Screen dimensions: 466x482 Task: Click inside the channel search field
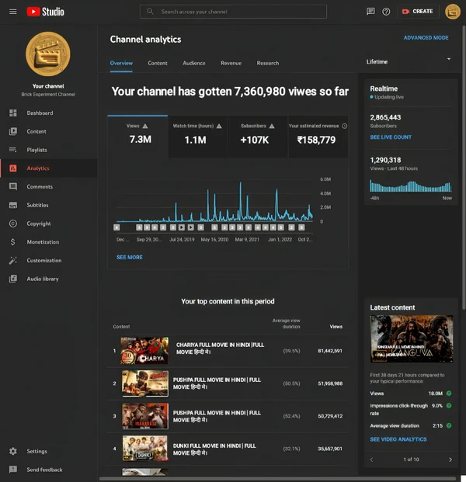[233, 12]
